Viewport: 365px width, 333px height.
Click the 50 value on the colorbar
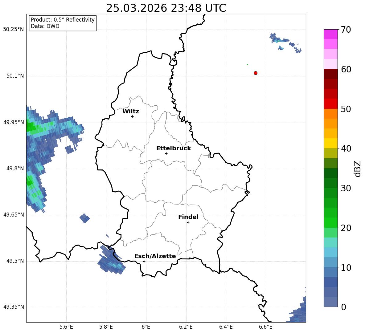click(346, 109)
